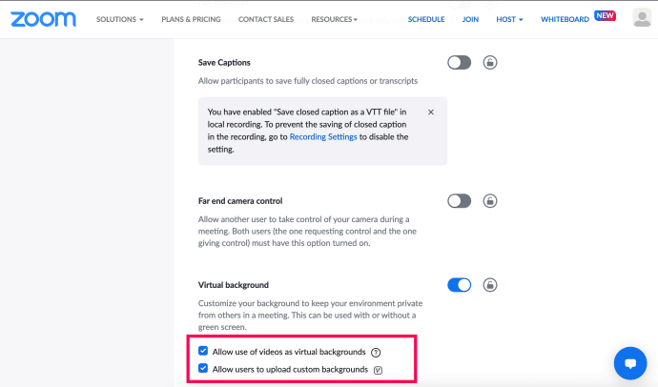658x387 pixels.
Task: Uncheck Allow users to upload custom backgrounds
Action: (203, 369)
